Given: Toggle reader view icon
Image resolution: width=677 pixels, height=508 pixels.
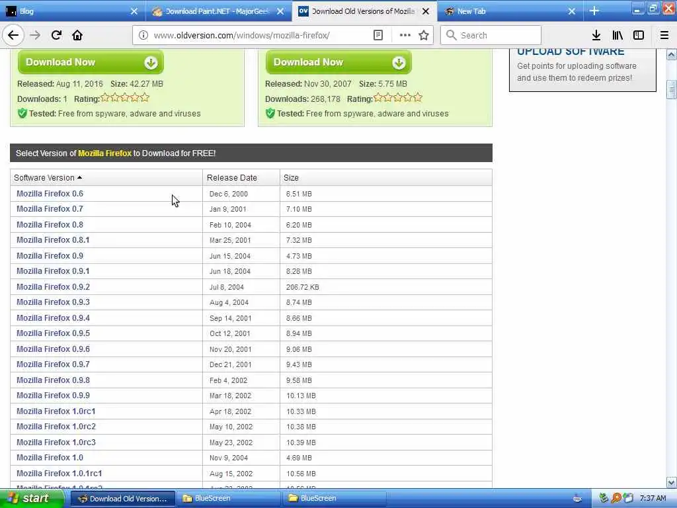Looking at the screenshot, I should (378, 36).
